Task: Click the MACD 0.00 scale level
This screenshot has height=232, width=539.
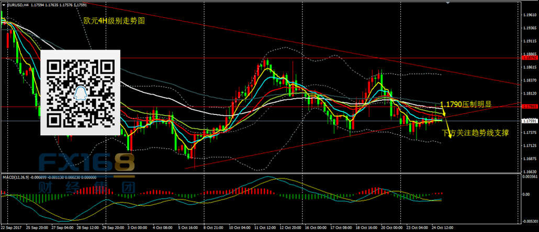Action: tap(526, 194)
